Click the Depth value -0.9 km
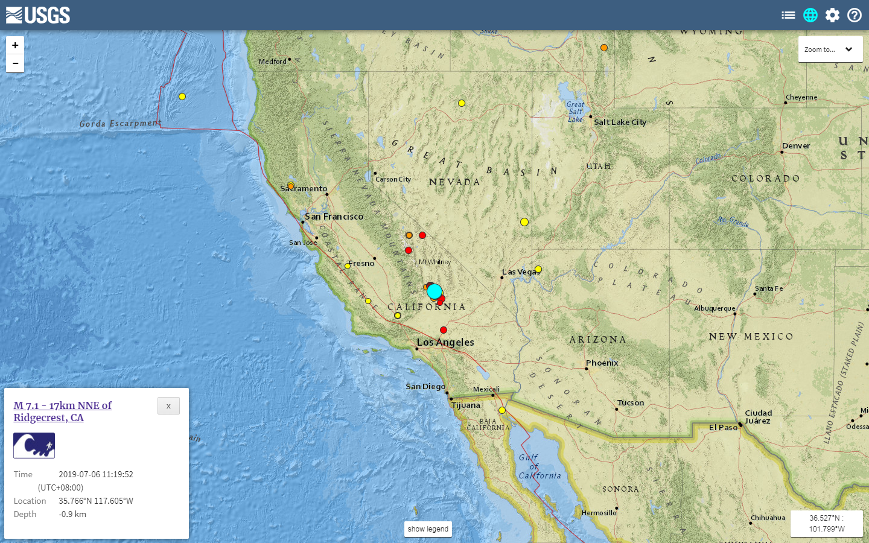Screen dimensions: 869x543 [x=72, y=514]
